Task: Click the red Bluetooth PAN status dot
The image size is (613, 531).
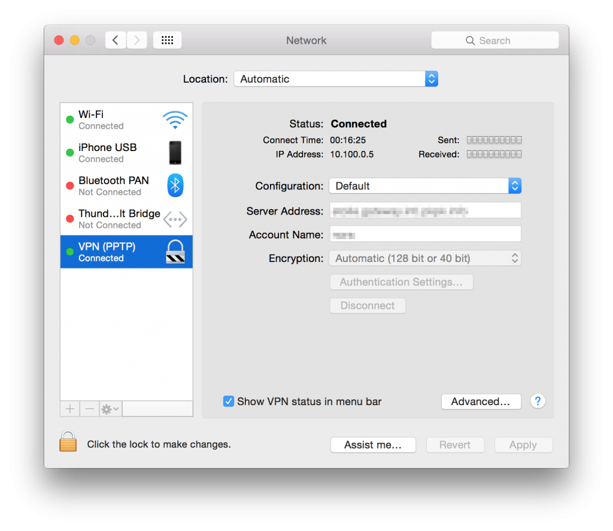Action: [70, 186]
